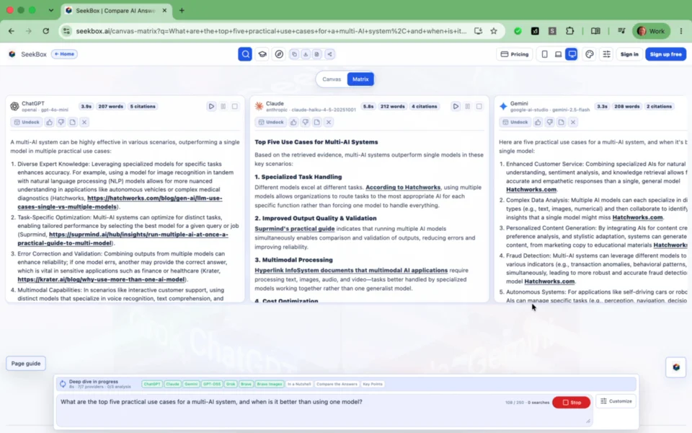Play the Claude answer aloud
This screenshot has height=433, width=692.
coord(456,107)
